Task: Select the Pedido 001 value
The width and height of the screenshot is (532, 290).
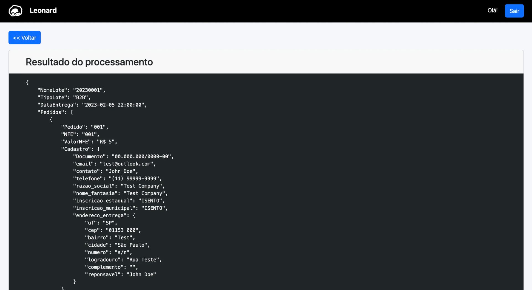Action: coord(99,127)
